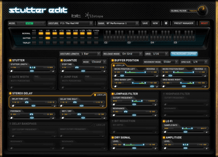Click left curve icon under Feedback

pyautogui.click(x=11, y=118)
